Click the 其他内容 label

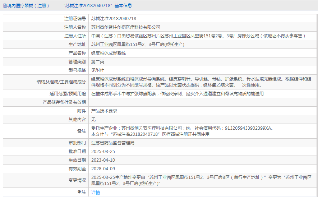click(77, 120)
